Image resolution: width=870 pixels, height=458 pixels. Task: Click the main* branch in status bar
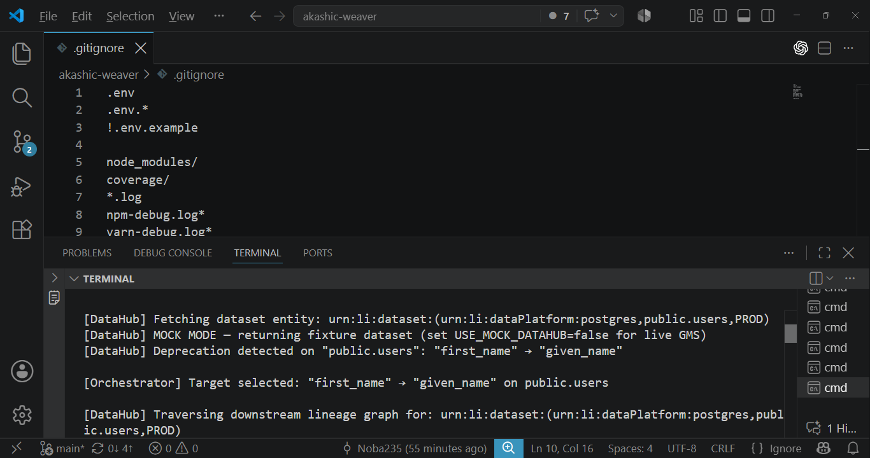62,448
